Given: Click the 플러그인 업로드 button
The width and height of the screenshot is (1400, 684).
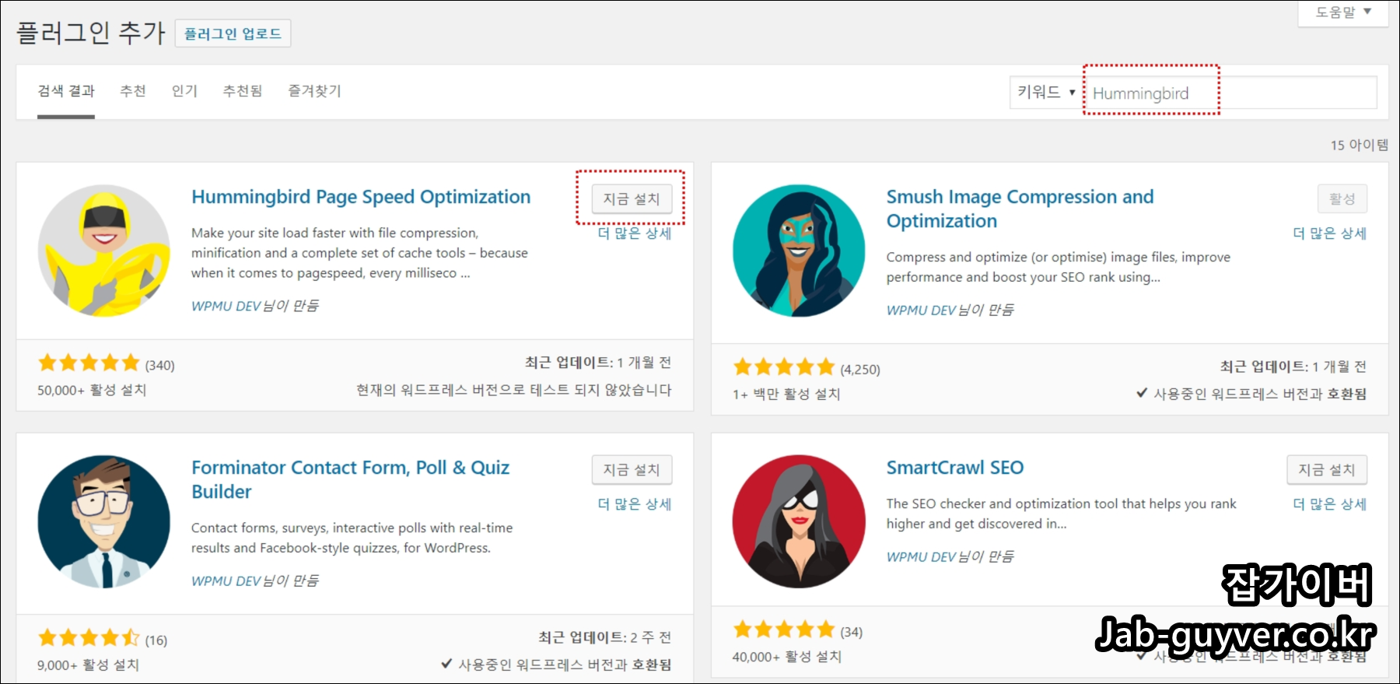Looking at the screenshot, I should click(x=233, y=33).
